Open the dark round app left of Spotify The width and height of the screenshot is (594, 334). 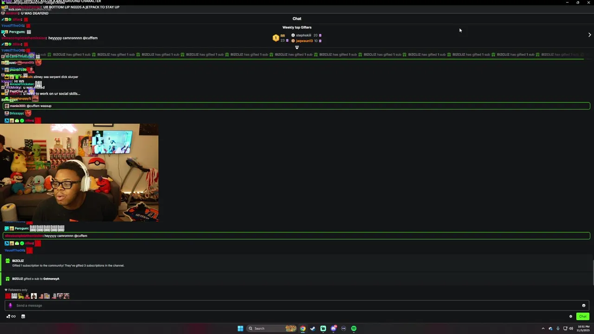343,328
